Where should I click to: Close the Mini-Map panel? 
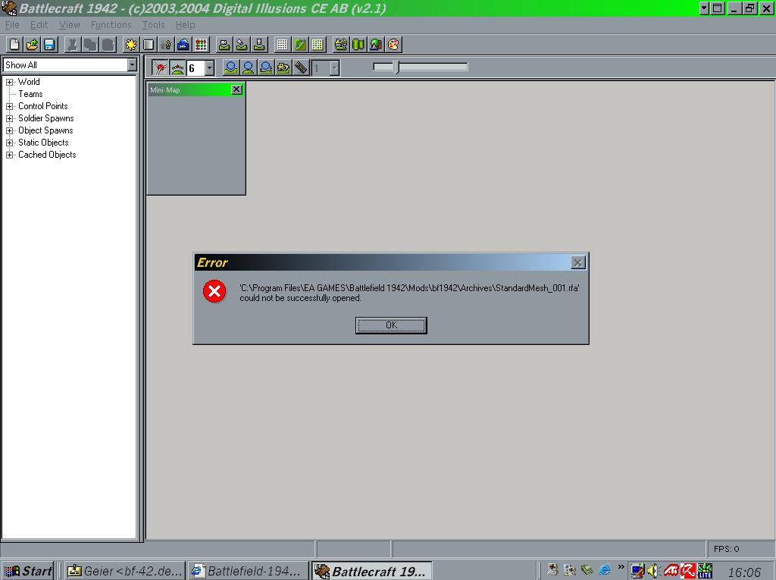coord(236,89)
